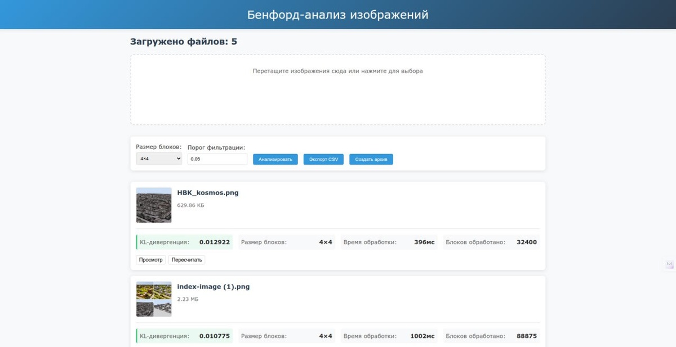Viewport: 676px width, 347px height.
Task: Expand the Размер блоков dropdown
Action: [159, 159]
